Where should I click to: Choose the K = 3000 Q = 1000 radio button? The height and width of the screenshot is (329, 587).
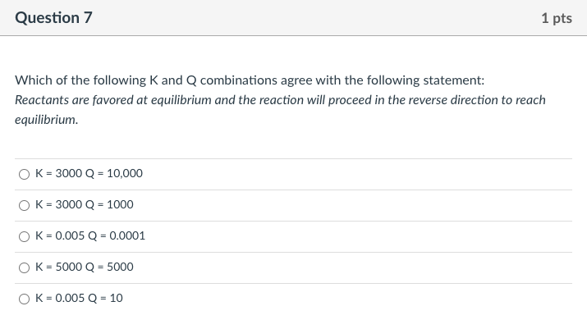25,205
